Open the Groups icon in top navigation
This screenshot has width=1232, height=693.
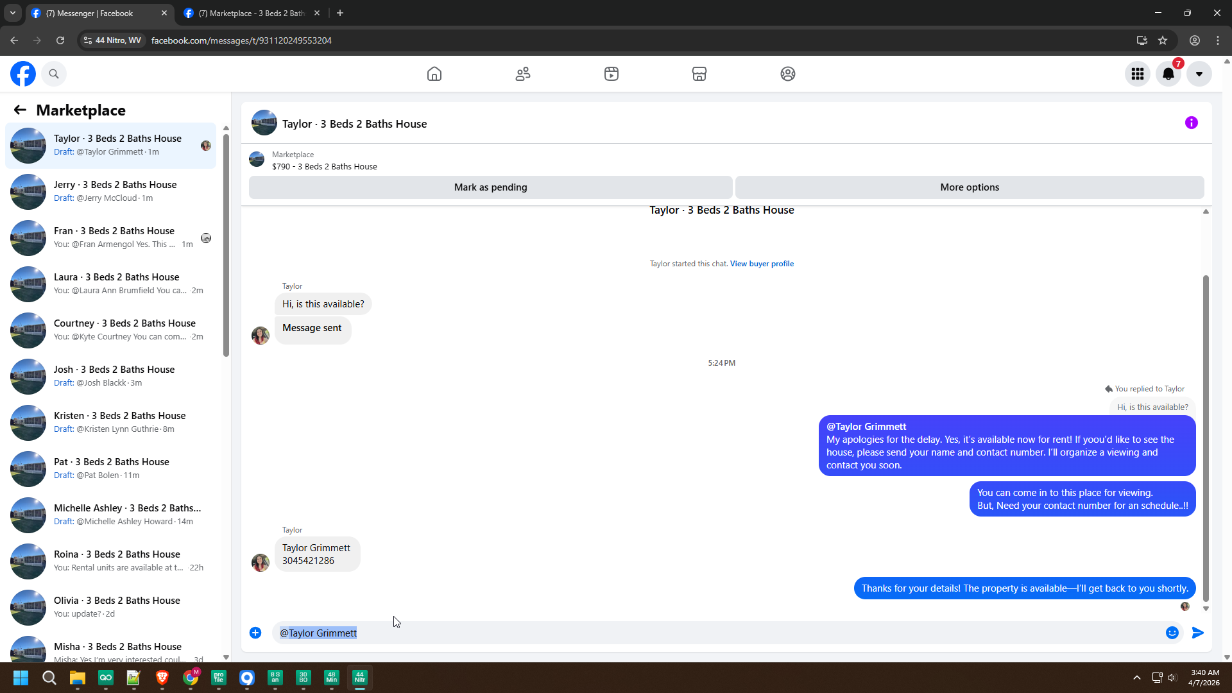coord(788,74)
